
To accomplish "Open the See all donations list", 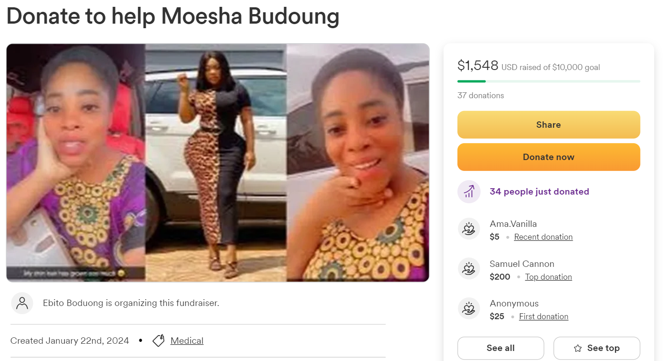I will tap(500, 348).
